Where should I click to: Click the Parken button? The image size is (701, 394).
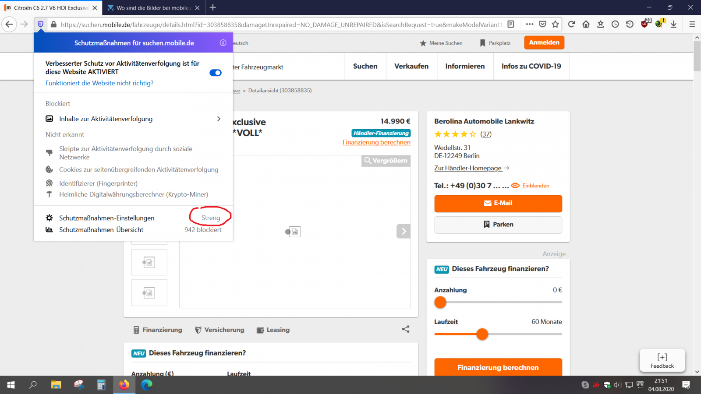tap(498, 225)
